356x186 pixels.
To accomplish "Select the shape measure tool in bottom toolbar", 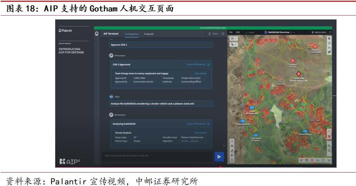I will [318, 160].
